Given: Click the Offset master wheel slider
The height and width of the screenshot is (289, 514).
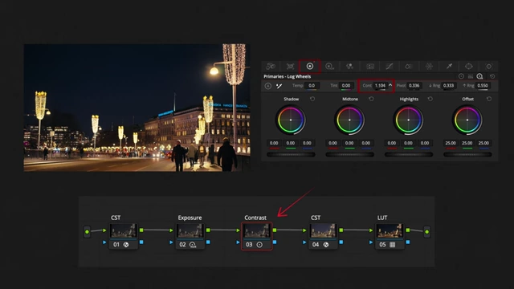Looking at the screenshot, I should pos(467,154).
